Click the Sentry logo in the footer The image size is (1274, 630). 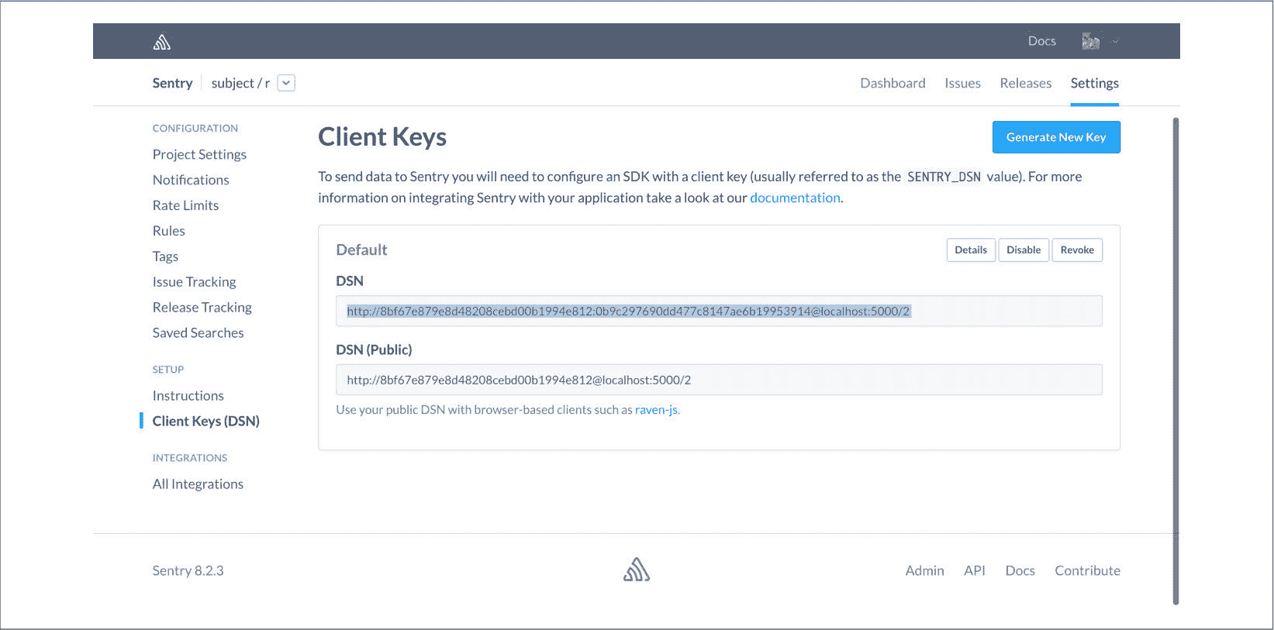(x=637, y=570)
